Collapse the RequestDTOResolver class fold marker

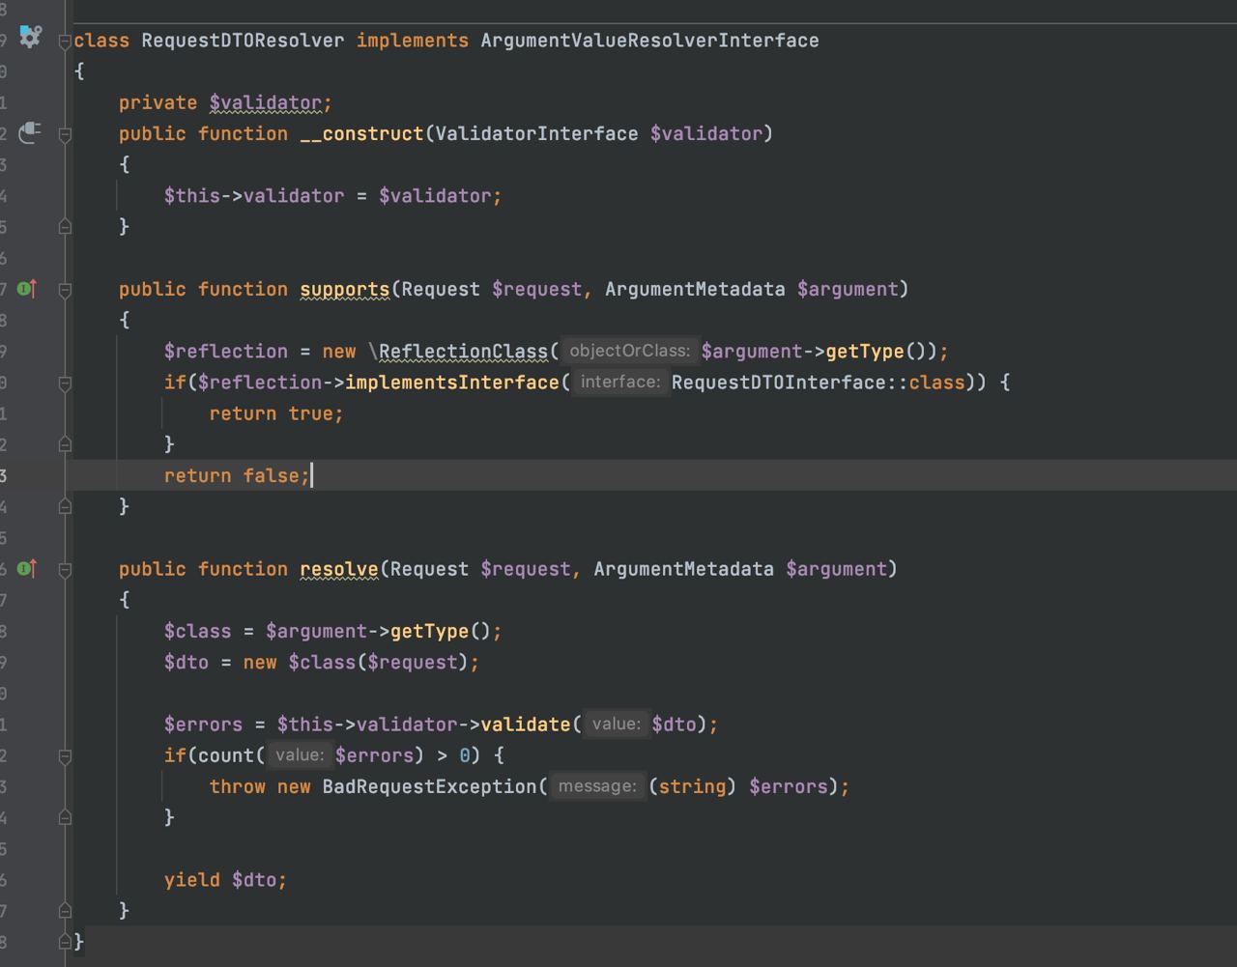(65, 42)
